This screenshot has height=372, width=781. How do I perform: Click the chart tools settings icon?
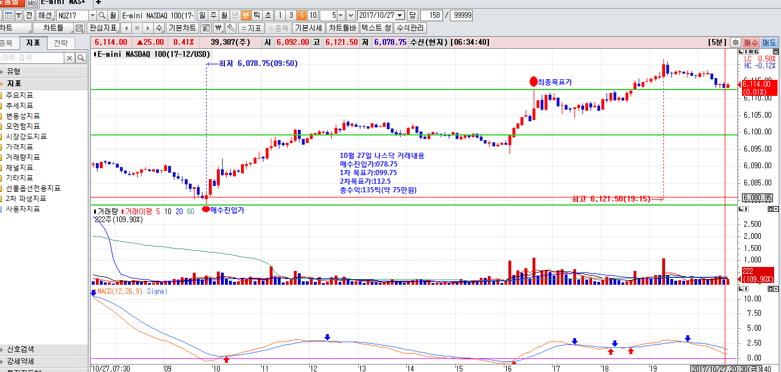205,28
